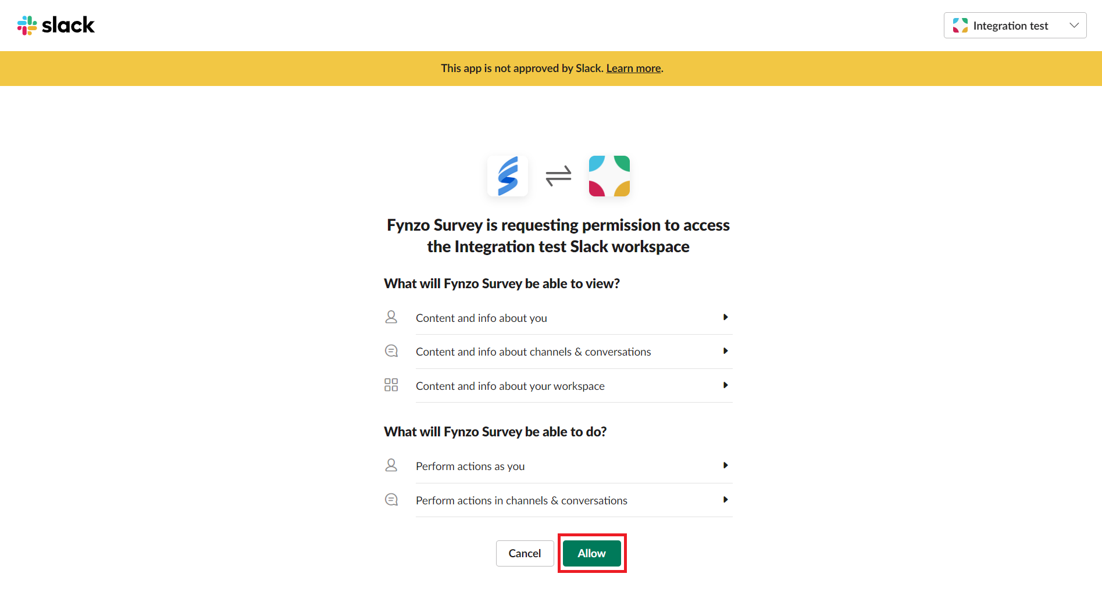
Task: Click the Allow button
Action: pos(592,553)
